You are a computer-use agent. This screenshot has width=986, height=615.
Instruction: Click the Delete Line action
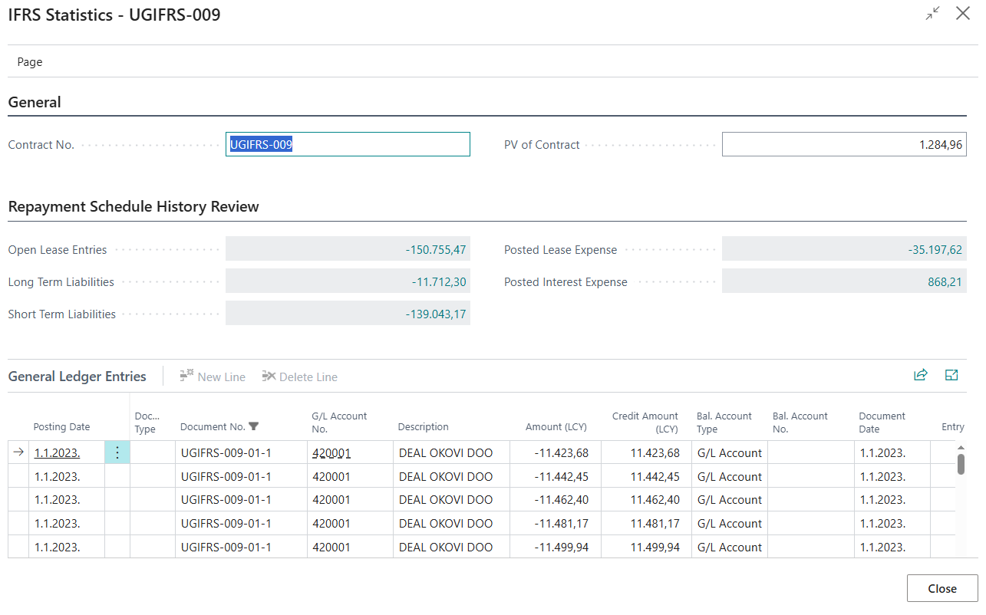coord(299,377)
